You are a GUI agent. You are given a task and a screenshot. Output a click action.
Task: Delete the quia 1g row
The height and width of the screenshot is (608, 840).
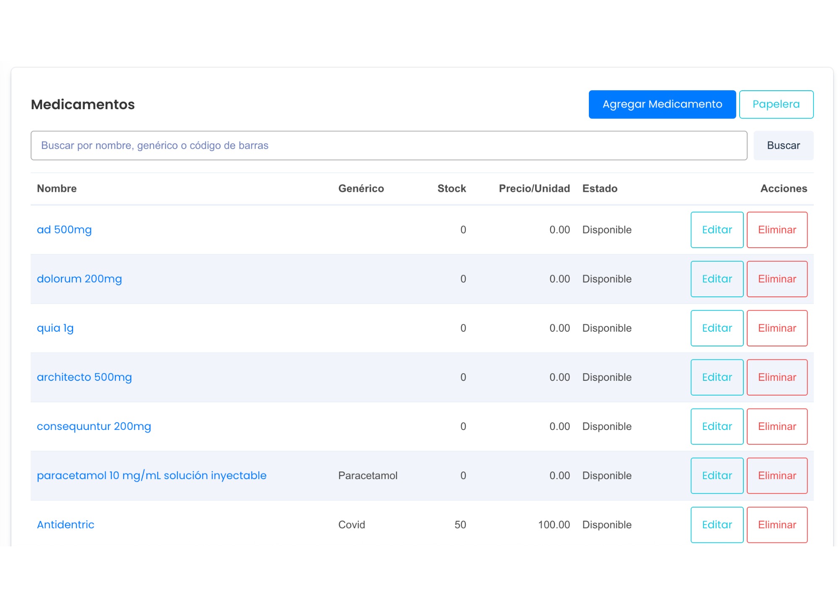(777, 328)
